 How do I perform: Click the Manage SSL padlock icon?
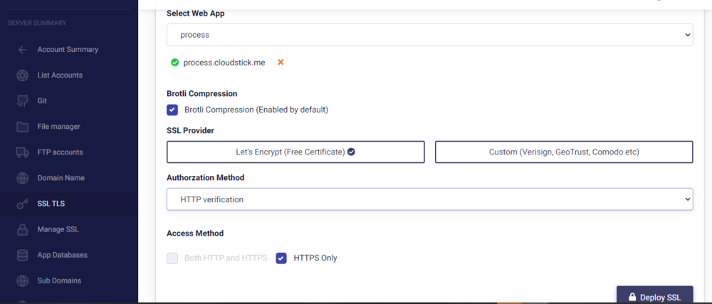pos(23,229)
